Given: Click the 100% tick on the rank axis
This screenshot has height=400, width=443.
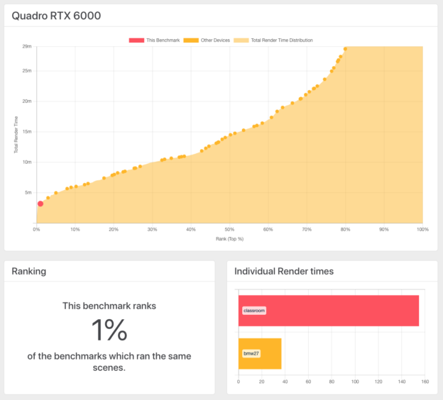Looking at the screenshot, I should pos(422,229).
